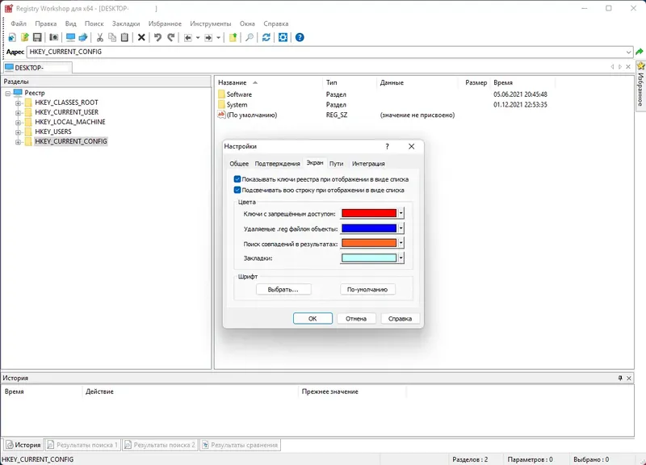The image size is (646, 465).
Task: Open the Правка menu
Action: click(46, 24)
